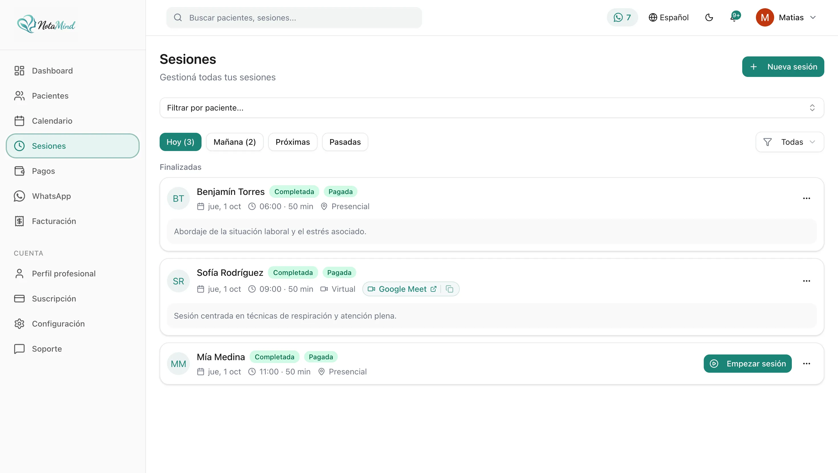838x473 pixels.
Task: Open the notifications bell
Action: coord(734,17)
